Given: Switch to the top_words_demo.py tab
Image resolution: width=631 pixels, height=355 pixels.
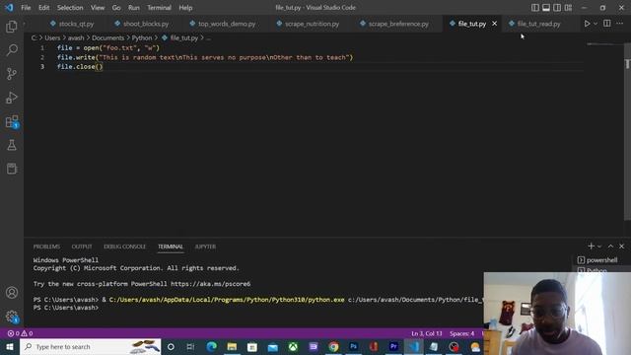Looking at the screenshot, I should click(x=223, y=24).
